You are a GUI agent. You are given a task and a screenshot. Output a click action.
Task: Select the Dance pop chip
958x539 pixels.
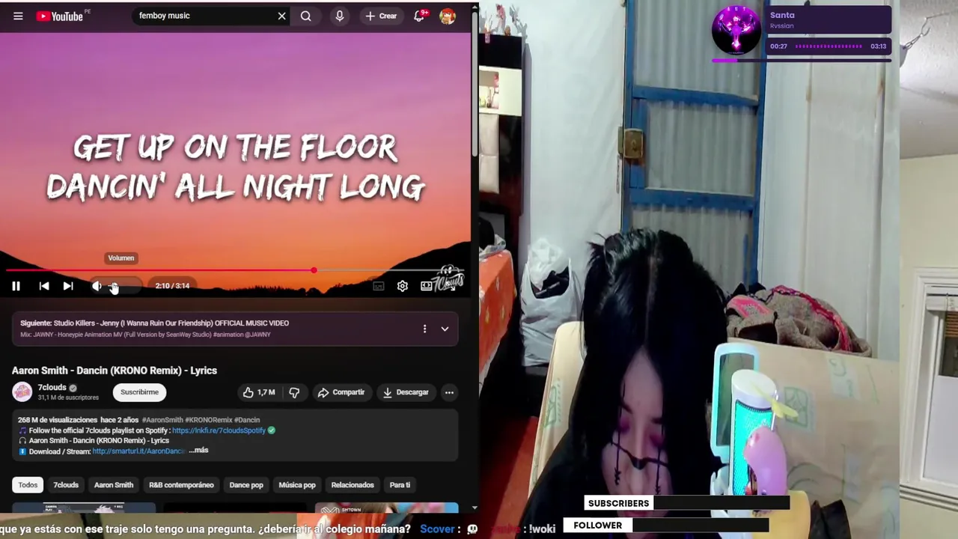[246, 485]
